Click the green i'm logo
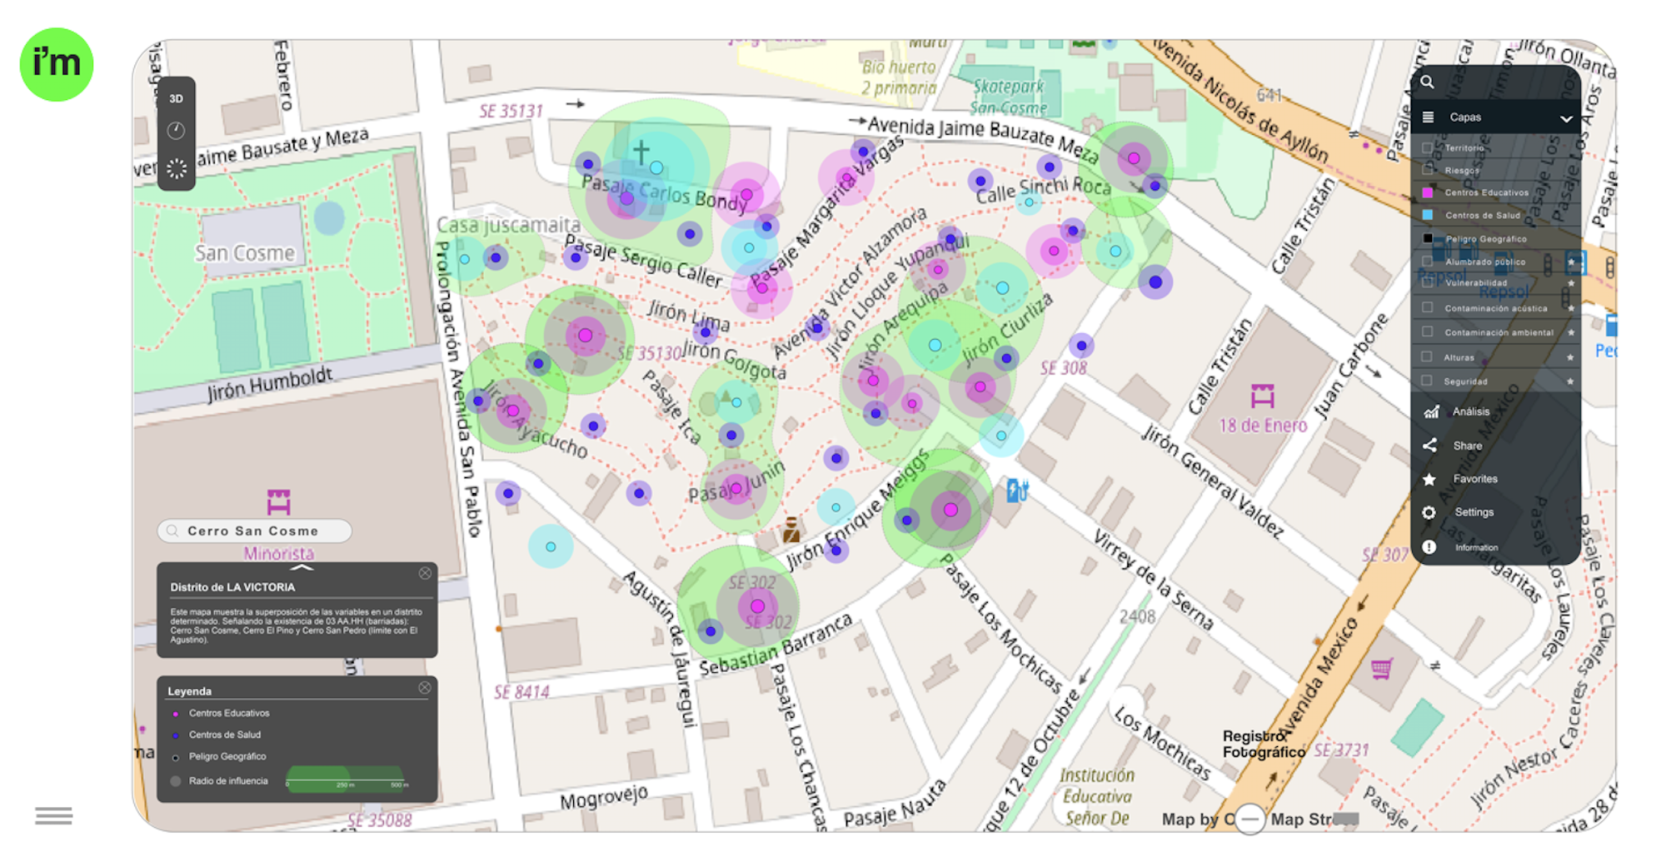Screen dimensions: 1666x857 [57, 65]
